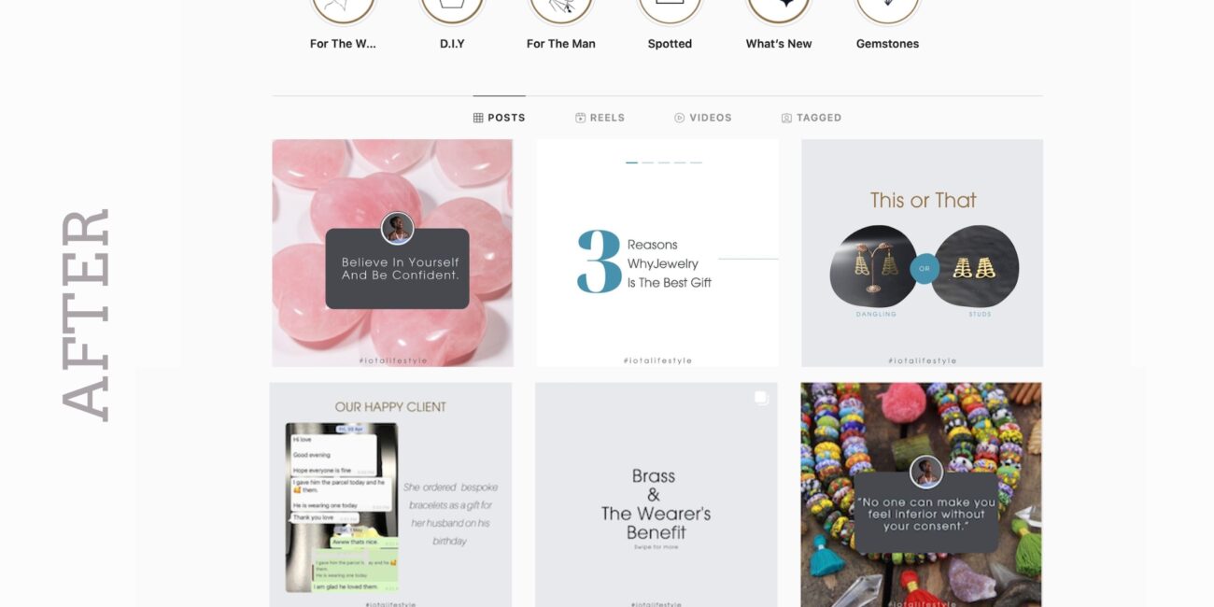1214x607 pixels.
Task: Open the Brass & The Wearer's Benefit post
Action: (656, 495)
